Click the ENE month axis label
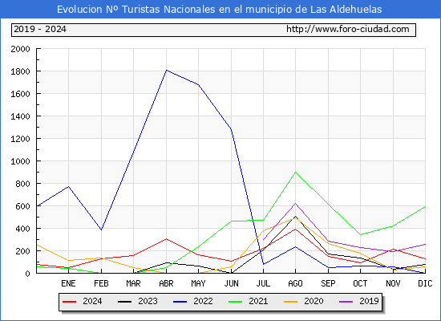This screenshot has height=321, width=441. tap(68, 283)
